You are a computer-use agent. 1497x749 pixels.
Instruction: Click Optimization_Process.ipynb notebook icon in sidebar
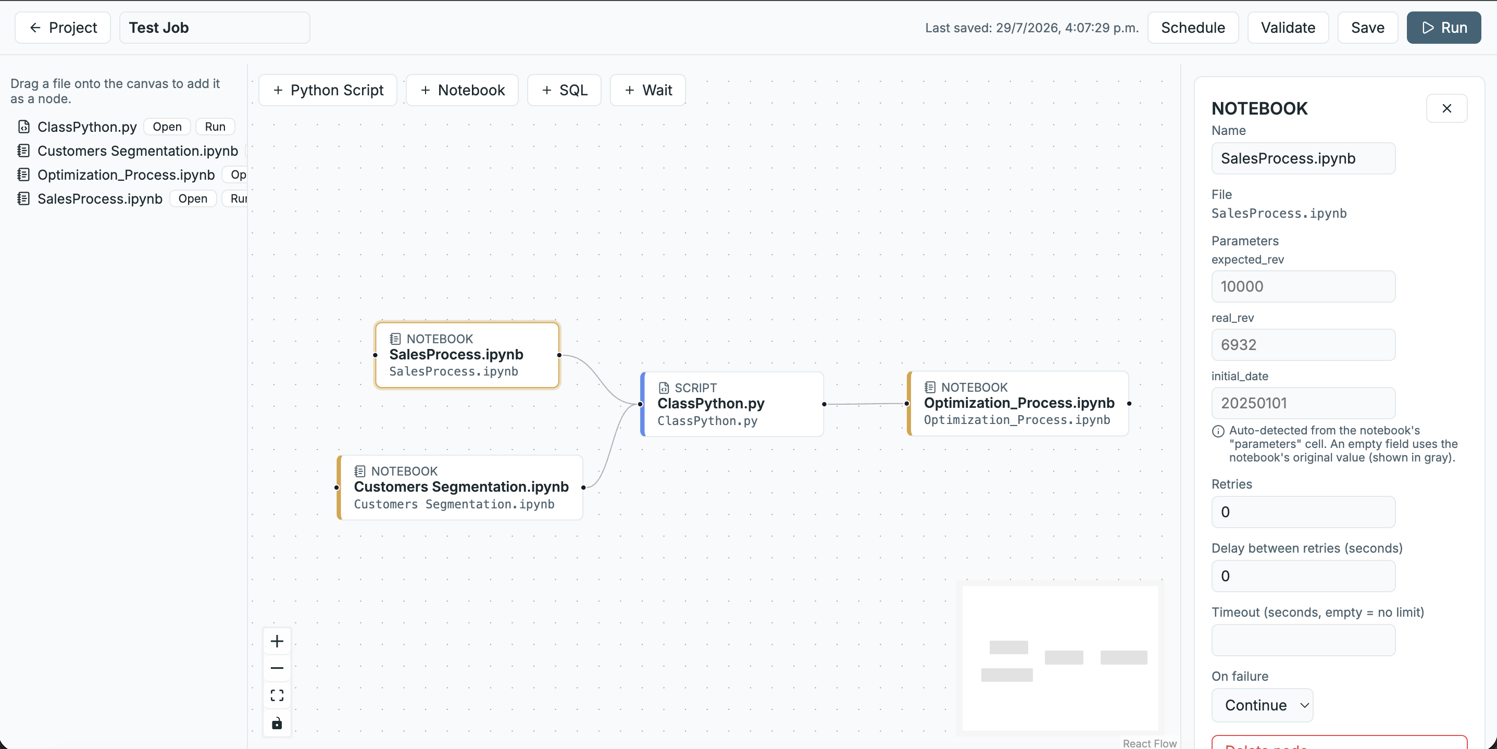(x=23, y=174)
